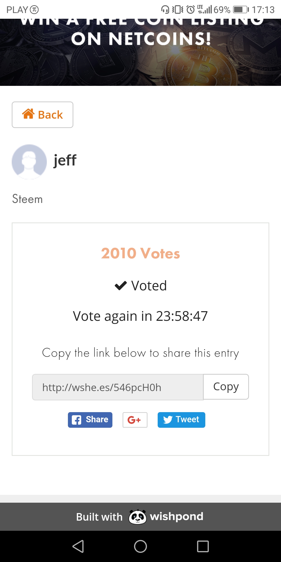Tweet this entry on Twitter

[181, 420]
